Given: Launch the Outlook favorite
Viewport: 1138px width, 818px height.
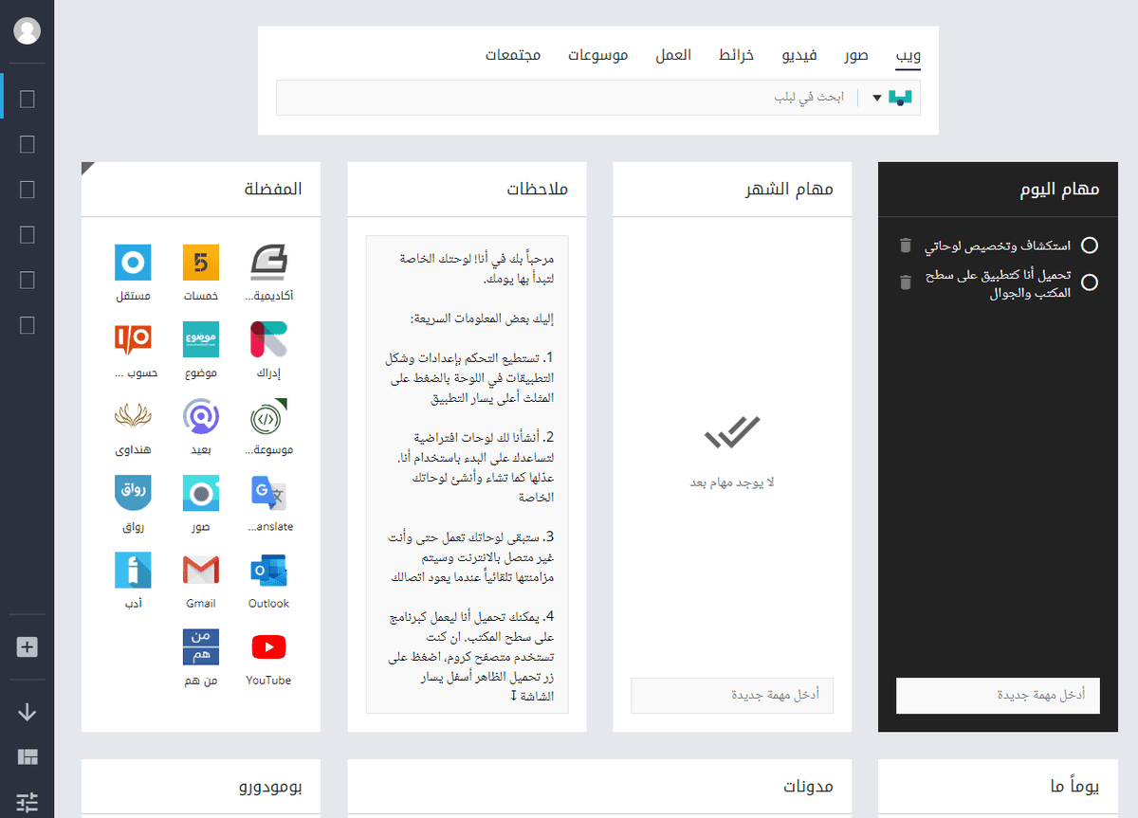Looking at the screenshot, I should point(269,570).
